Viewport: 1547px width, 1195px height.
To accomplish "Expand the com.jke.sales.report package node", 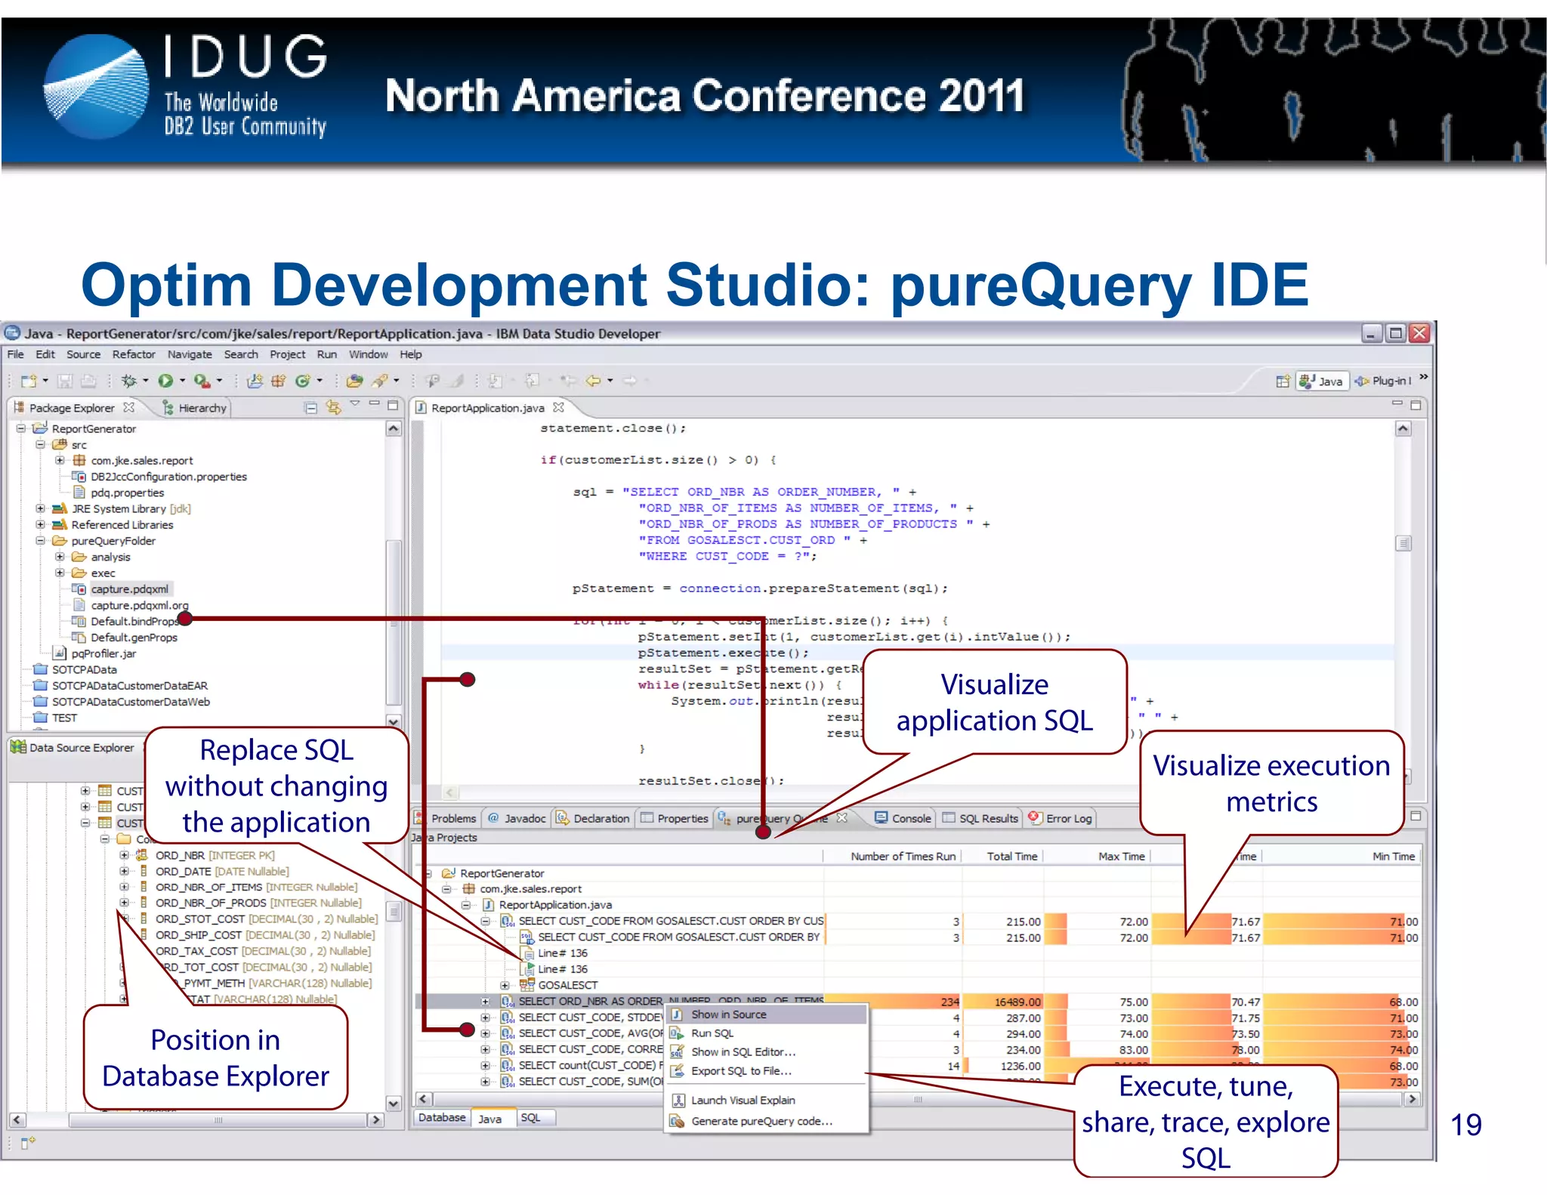I will [60, 460].
